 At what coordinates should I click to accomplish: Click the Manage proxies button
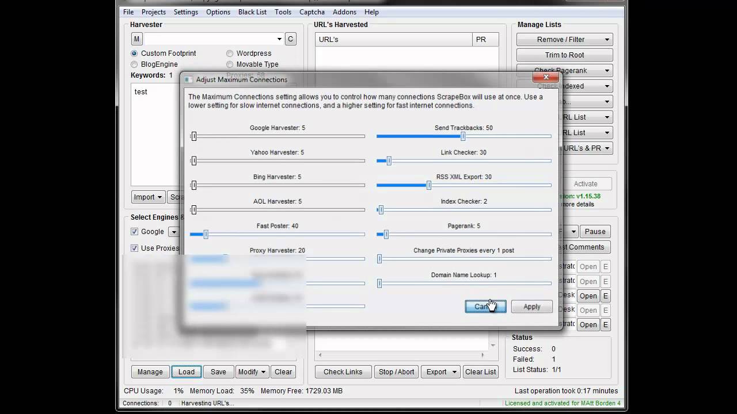[150, 372]
